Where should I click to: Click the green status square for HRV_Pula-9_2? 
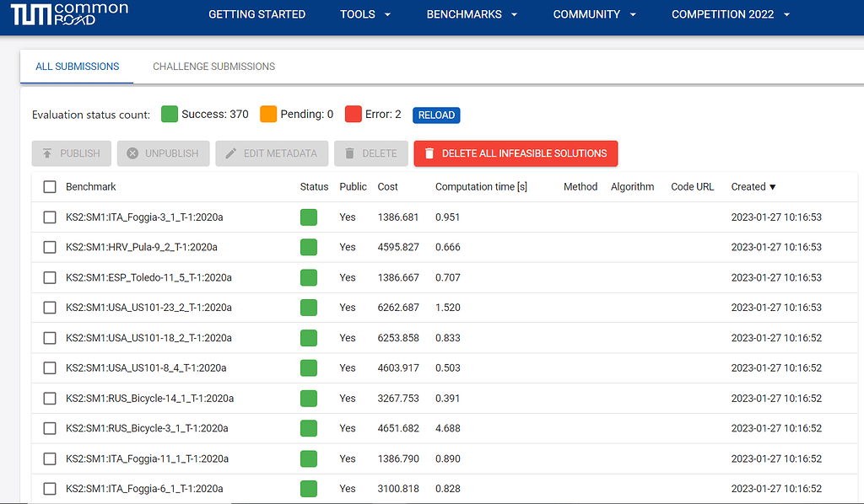pos(308,247)
